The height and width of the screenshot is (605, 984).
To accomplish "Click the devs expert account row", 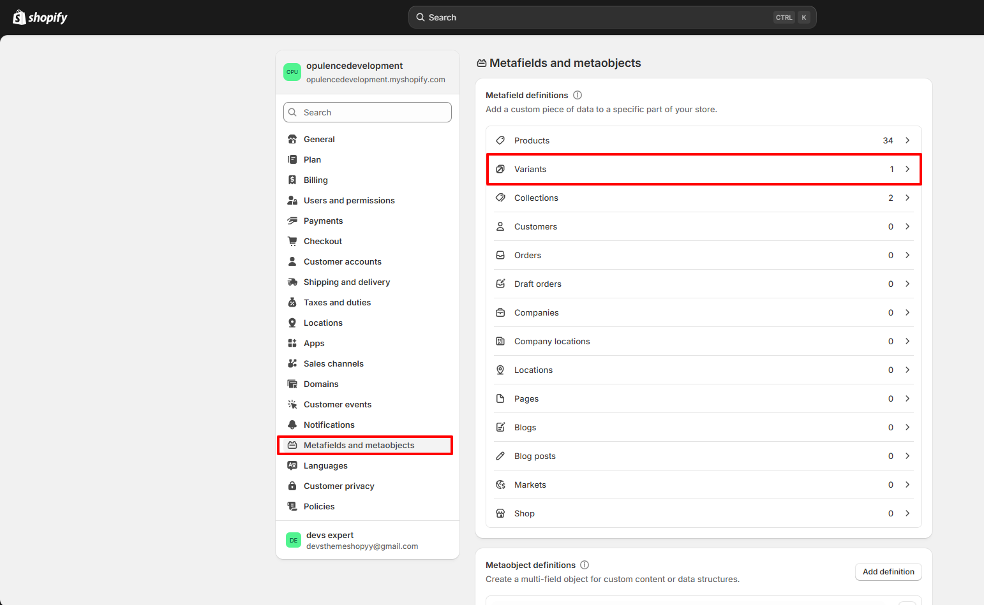I will tap(368, 540).
